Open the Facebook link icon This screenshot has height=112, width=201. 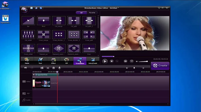tap(36, 8)
